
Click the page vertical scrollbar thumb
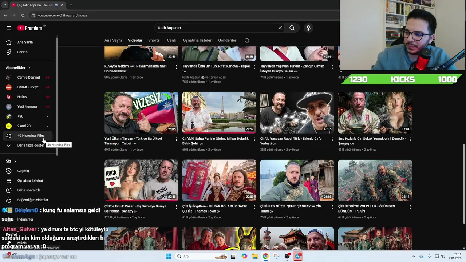point(464,184)
